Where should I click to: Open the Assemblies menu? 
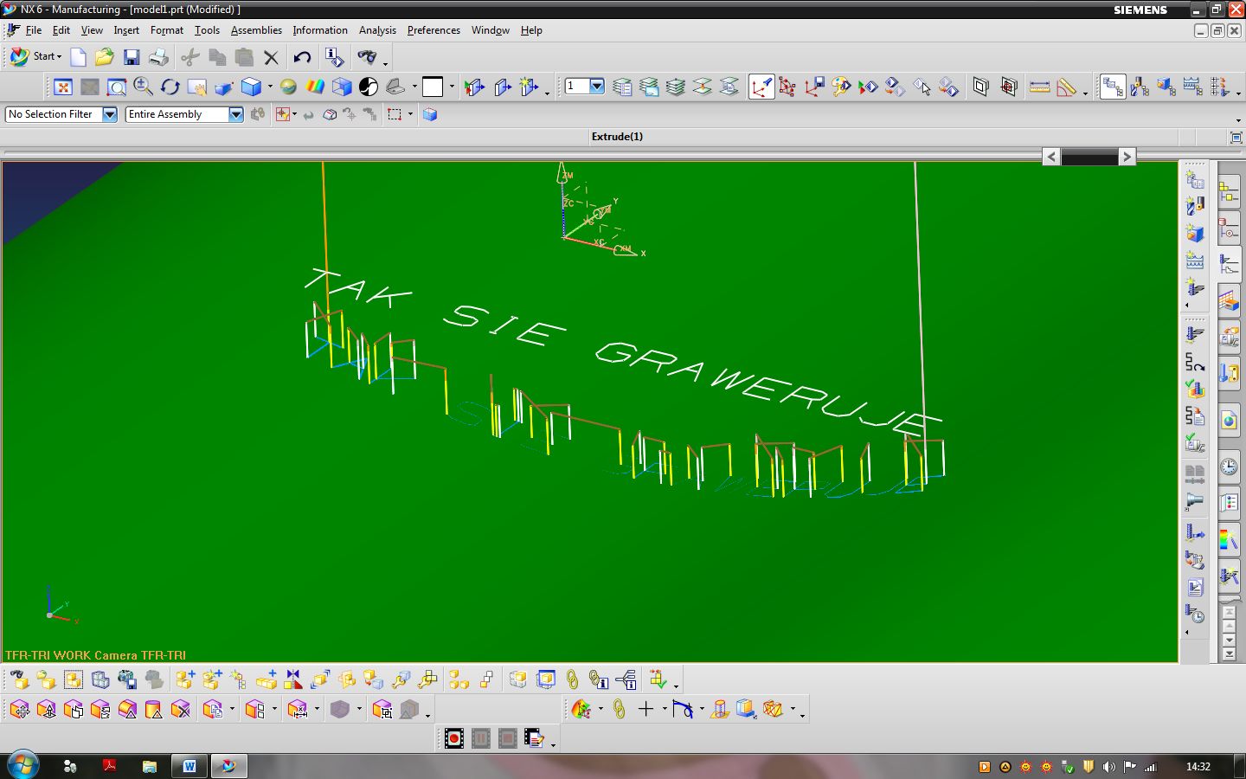[256, 30]
